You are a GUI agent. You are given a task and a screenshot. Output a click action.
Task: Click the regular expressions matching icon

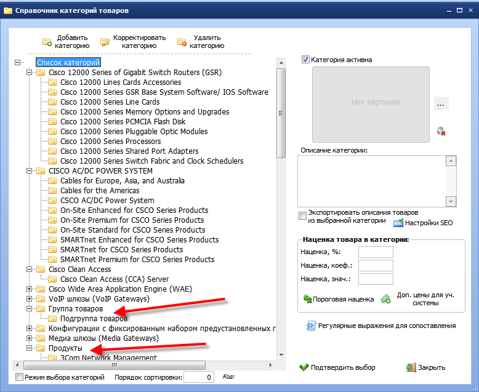coord(312,326)
